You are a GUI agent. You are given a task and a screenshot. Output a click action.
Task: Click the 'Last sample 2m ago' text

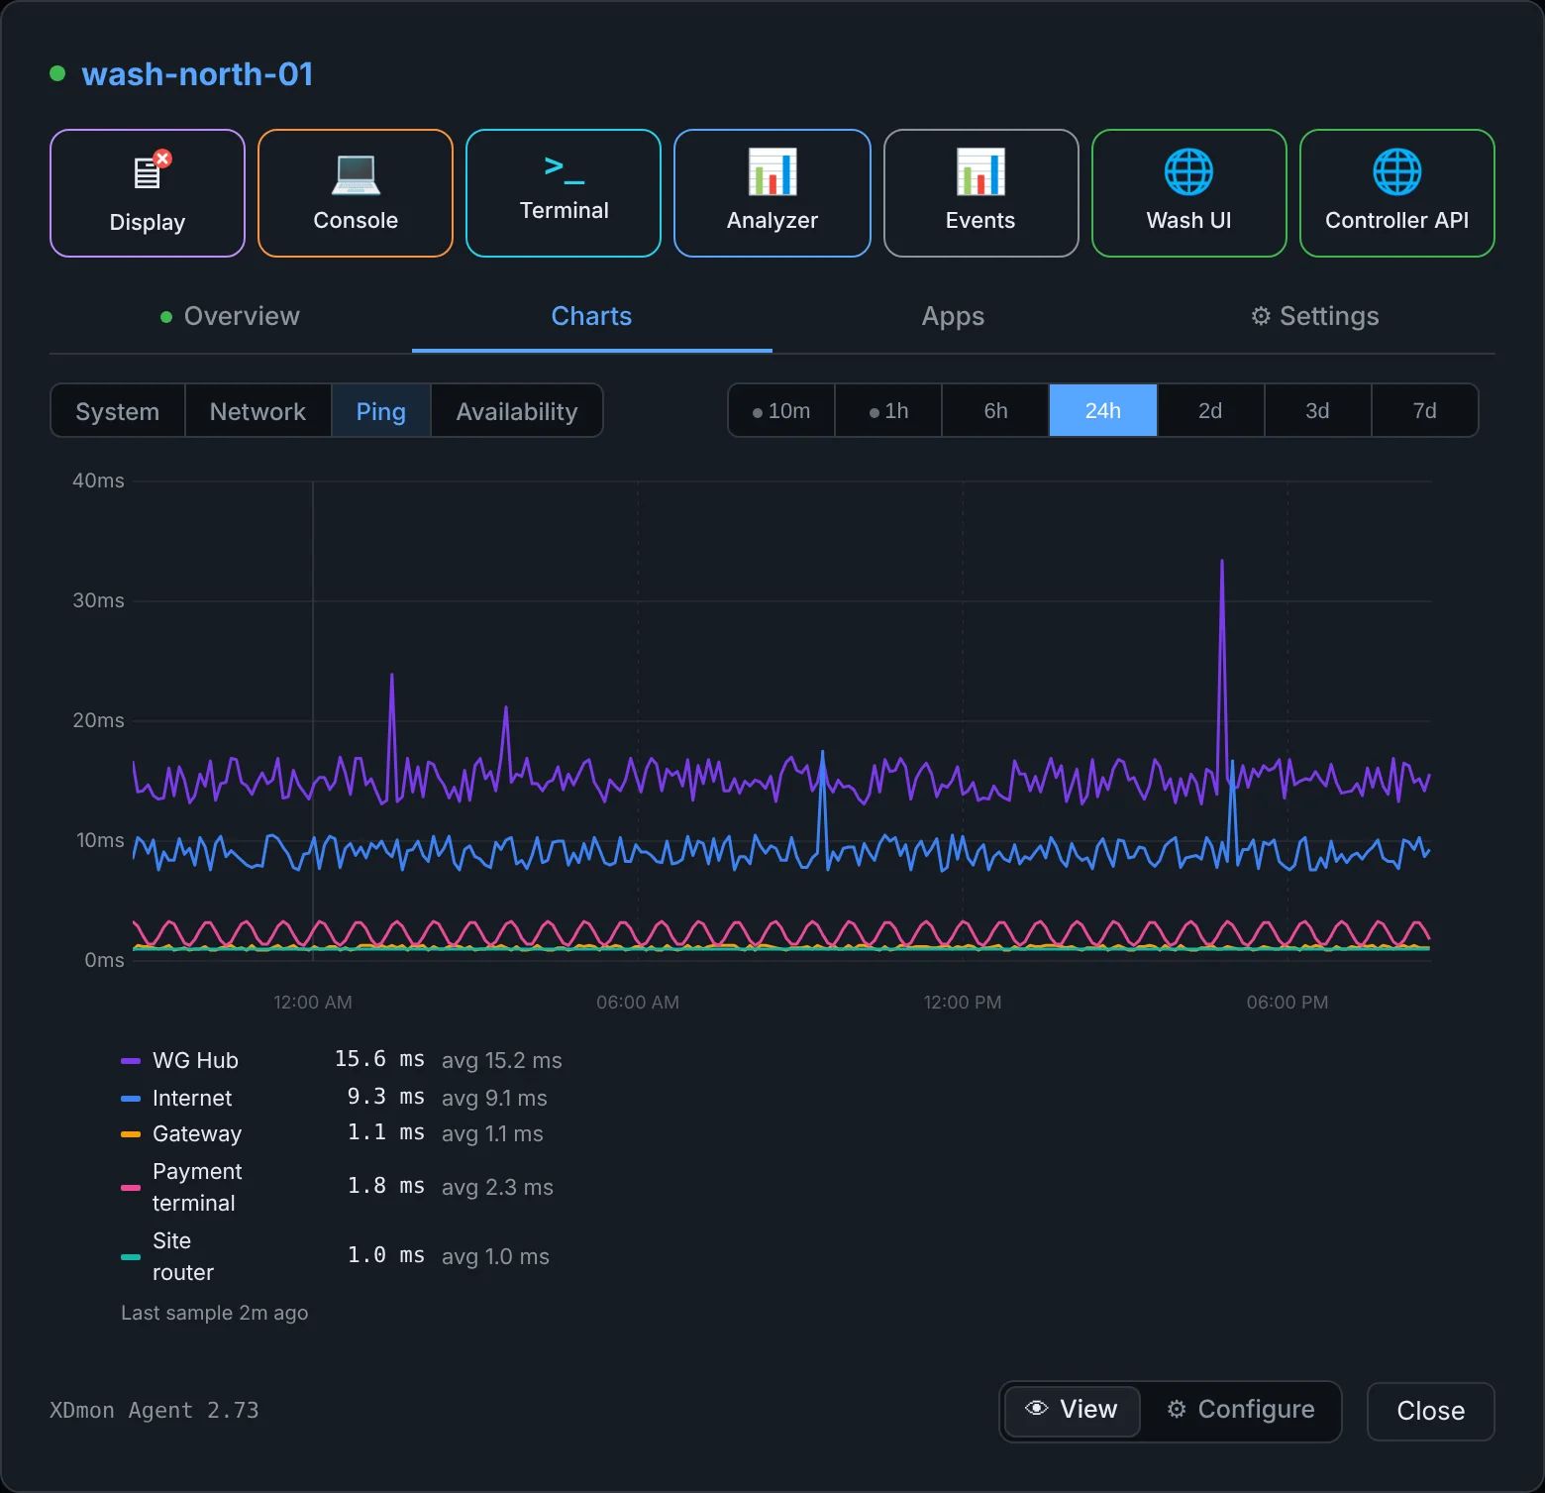coord(214,1313)
